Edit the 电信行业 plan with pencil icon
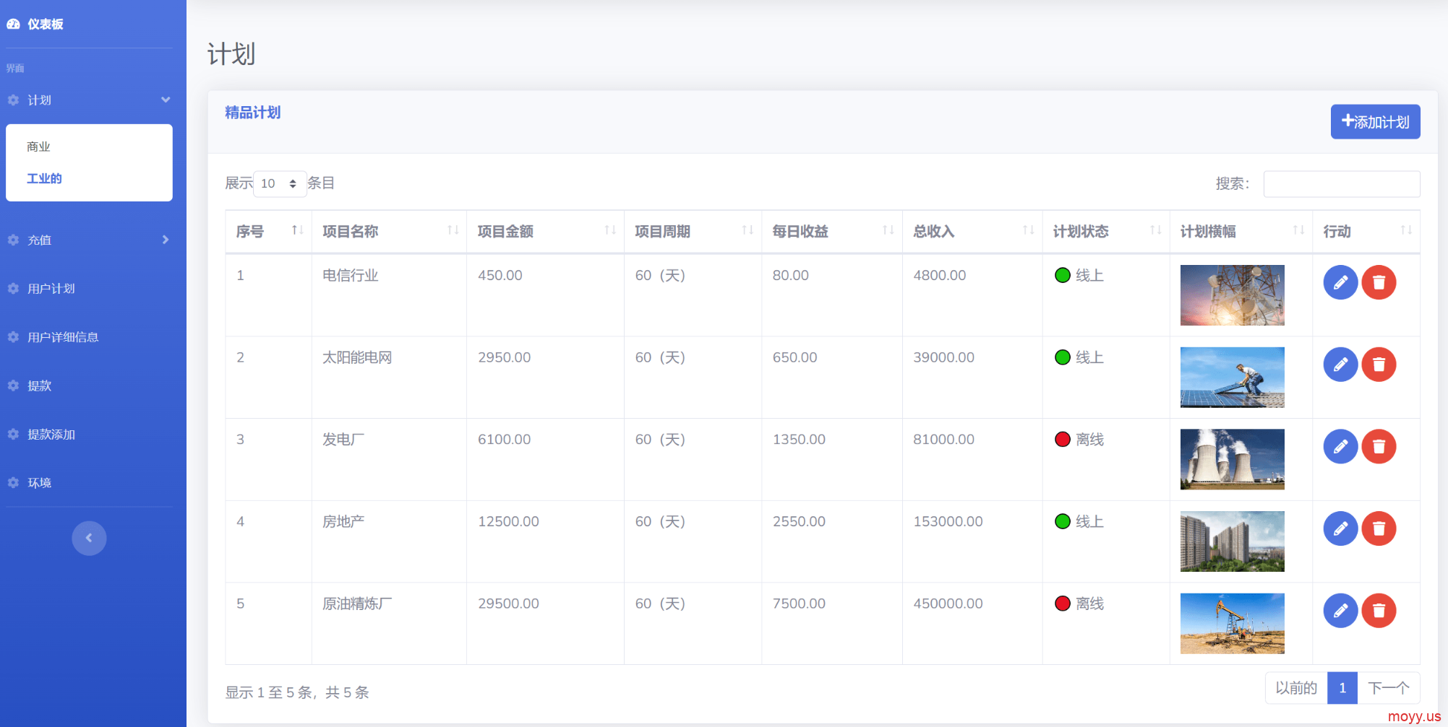The height and width of the screenshot is (727, 1448). tap(1340, 282)
